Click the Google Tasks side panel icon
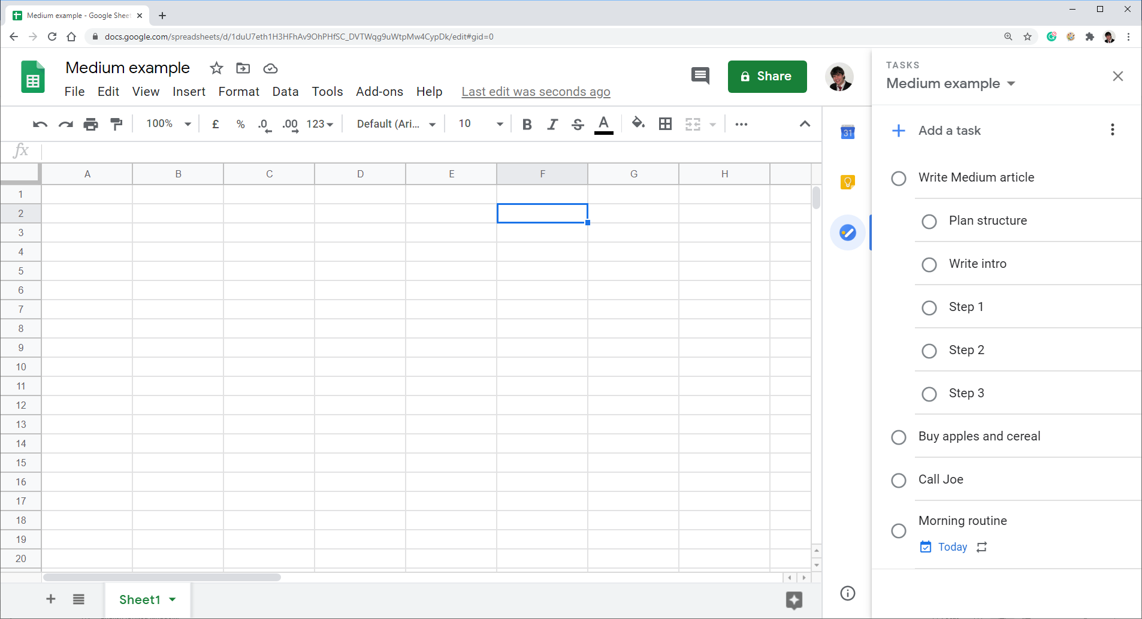Screen dimensions: 1142x619 point(847,232)
